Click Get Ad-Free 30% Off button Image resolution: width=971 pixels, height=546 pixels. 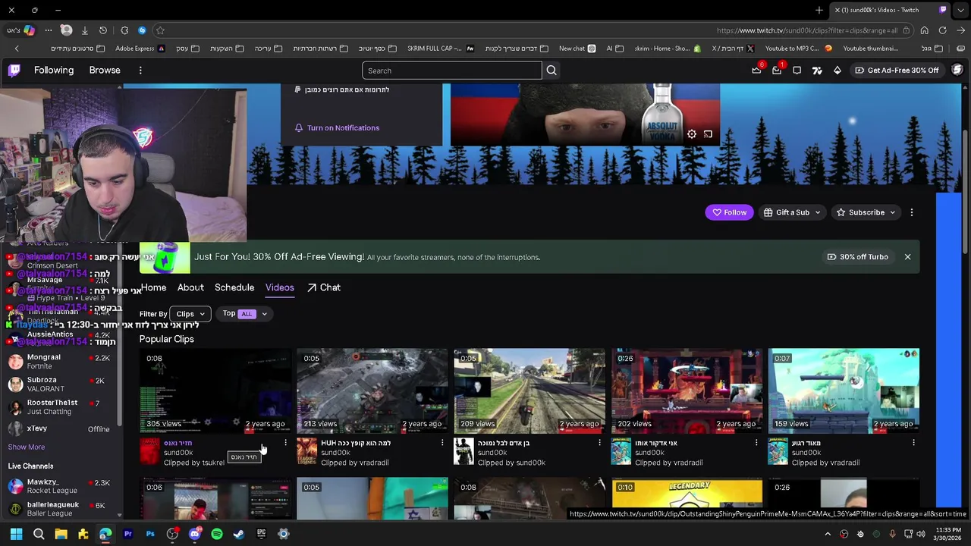coord(897,71)
